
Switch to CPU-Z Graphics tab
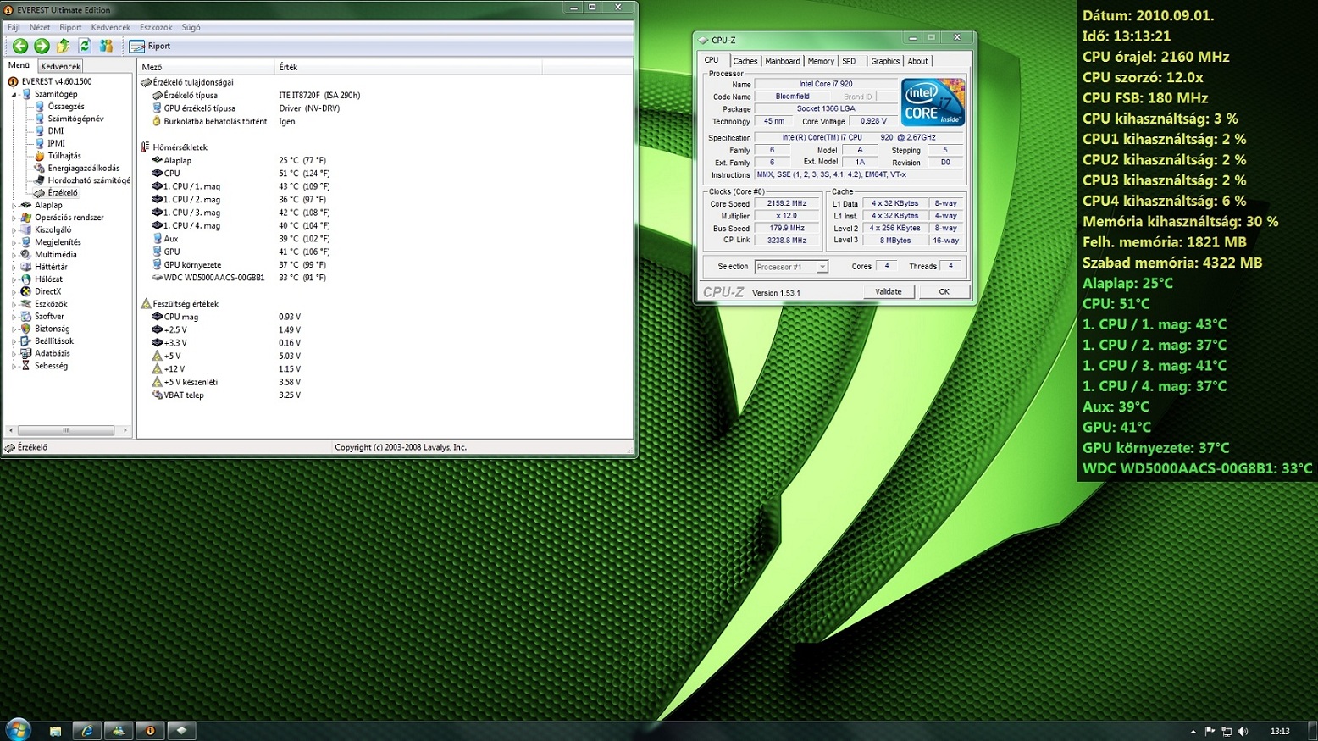point(885,61)
